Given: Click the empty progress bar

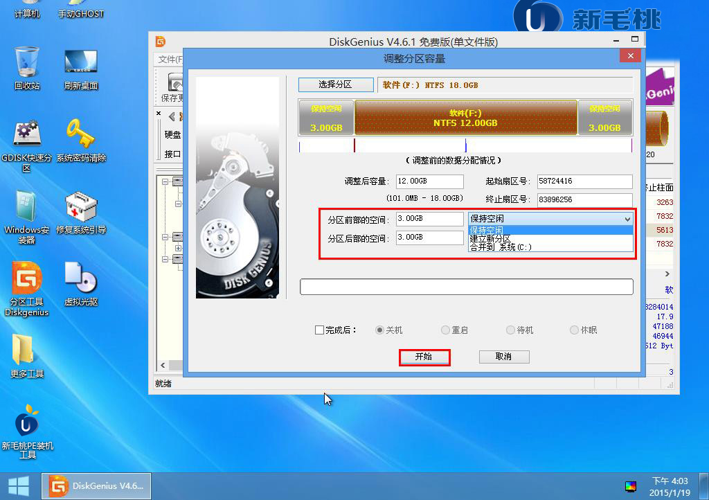Looking at the screenshot, I should (x=466, y=287).
